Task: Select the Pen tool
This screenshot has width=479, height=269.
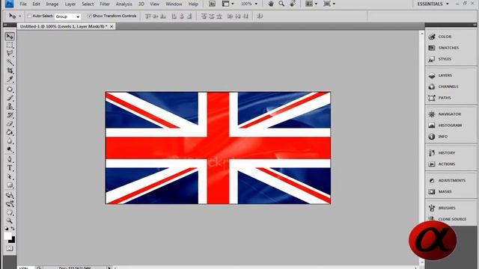Action: pyautogui.click(x=10, y=159)
